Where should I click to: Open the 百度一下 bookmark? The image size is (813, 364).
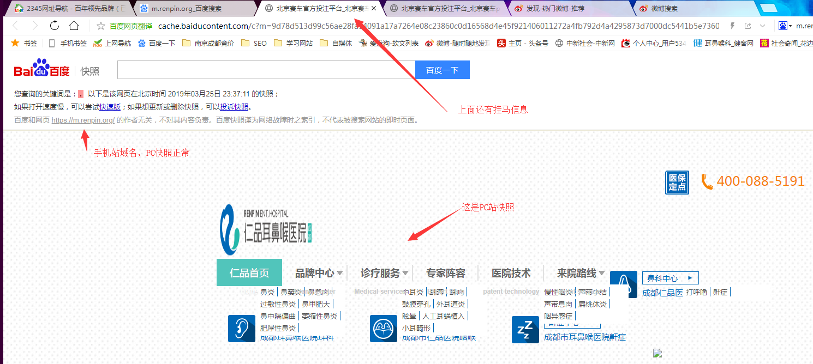point(157,43)
